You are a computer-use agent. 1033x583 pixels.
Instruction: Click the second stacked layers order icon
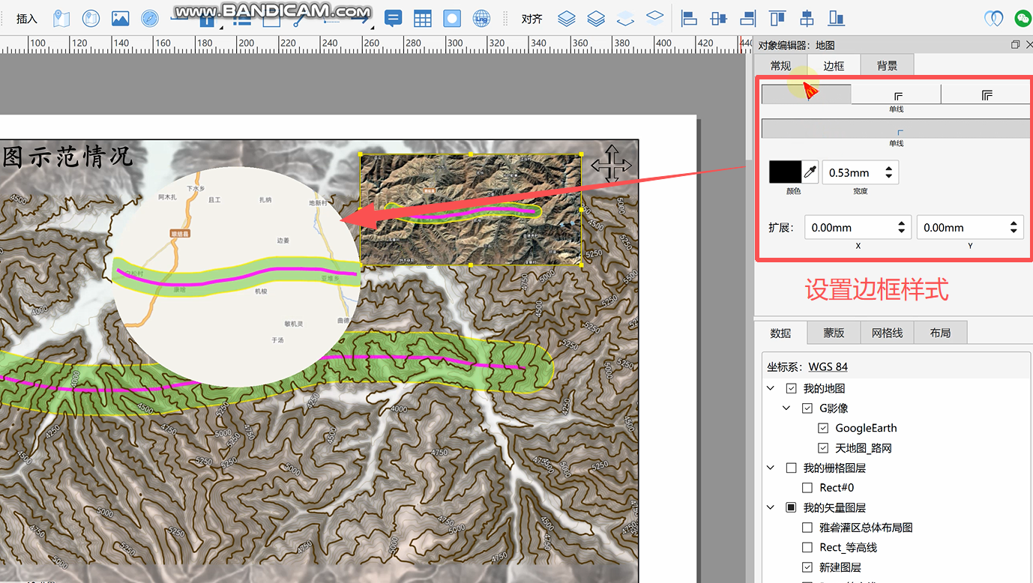(x=596, y=19)
